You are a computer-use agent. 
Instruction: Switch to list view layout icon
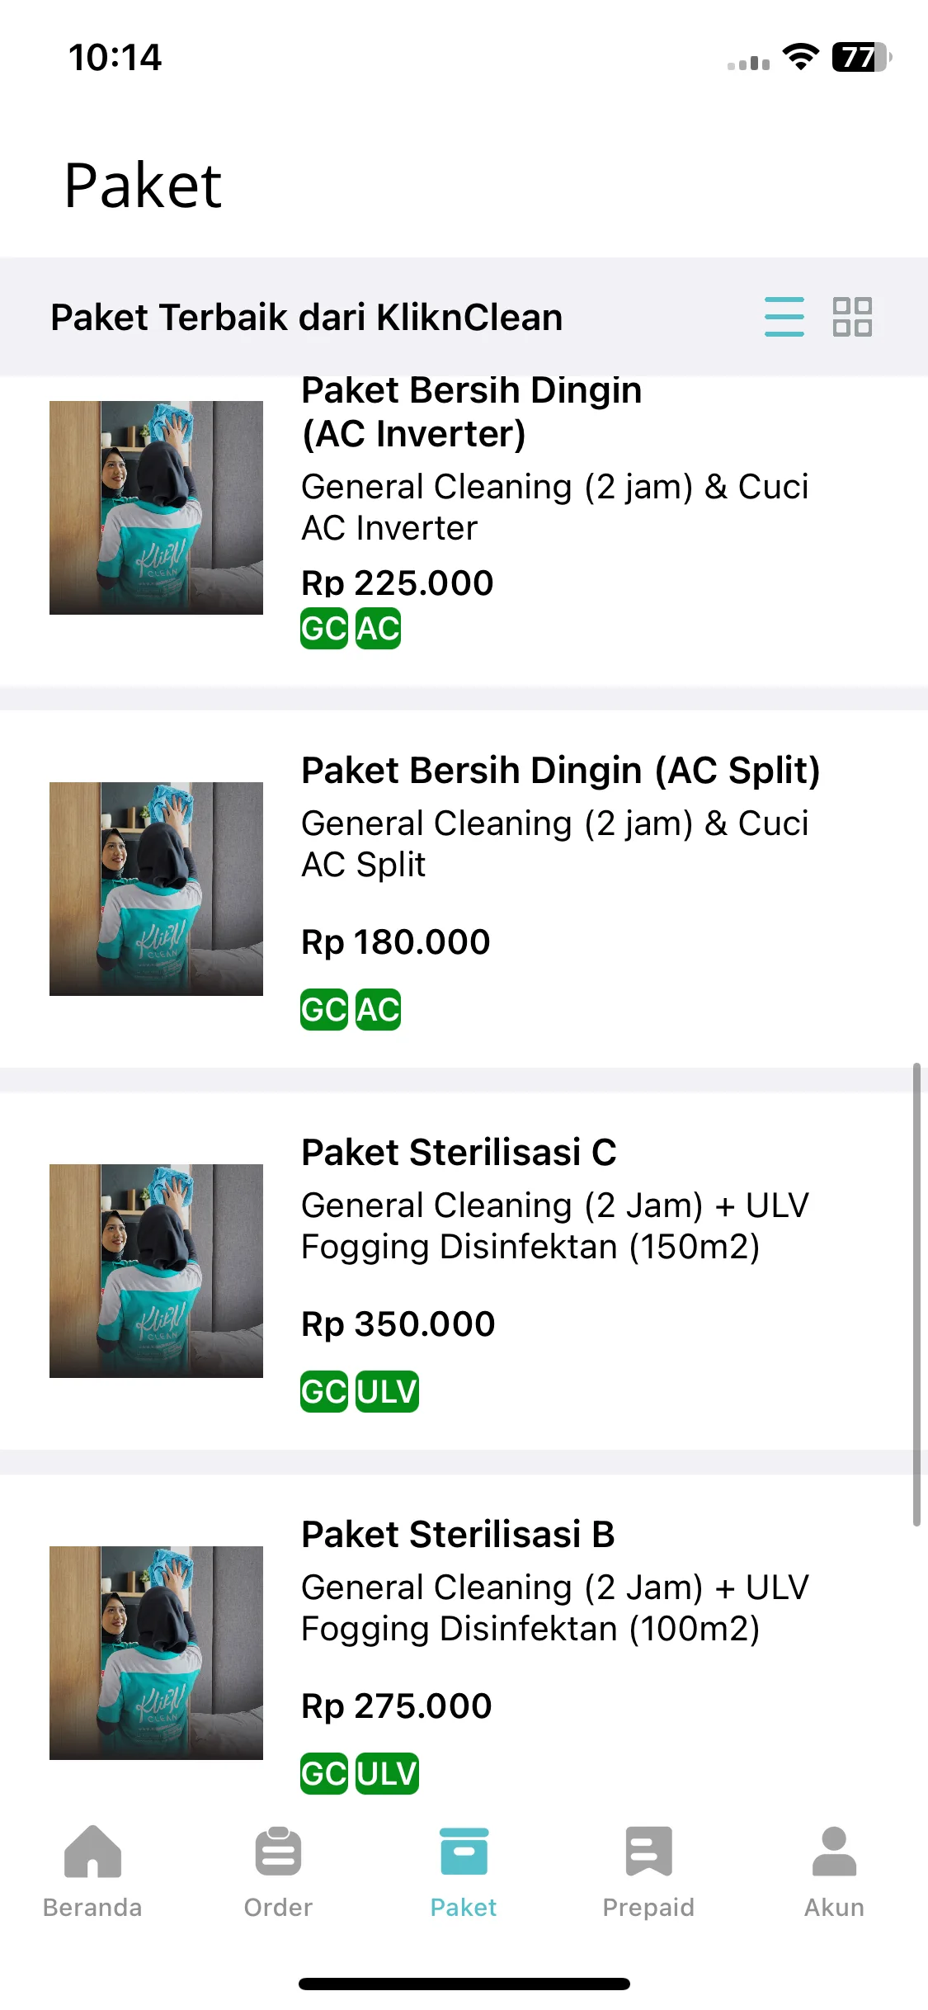click(784, 317)
